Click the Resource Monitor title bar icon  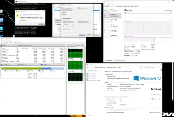(x=2, y=39)
